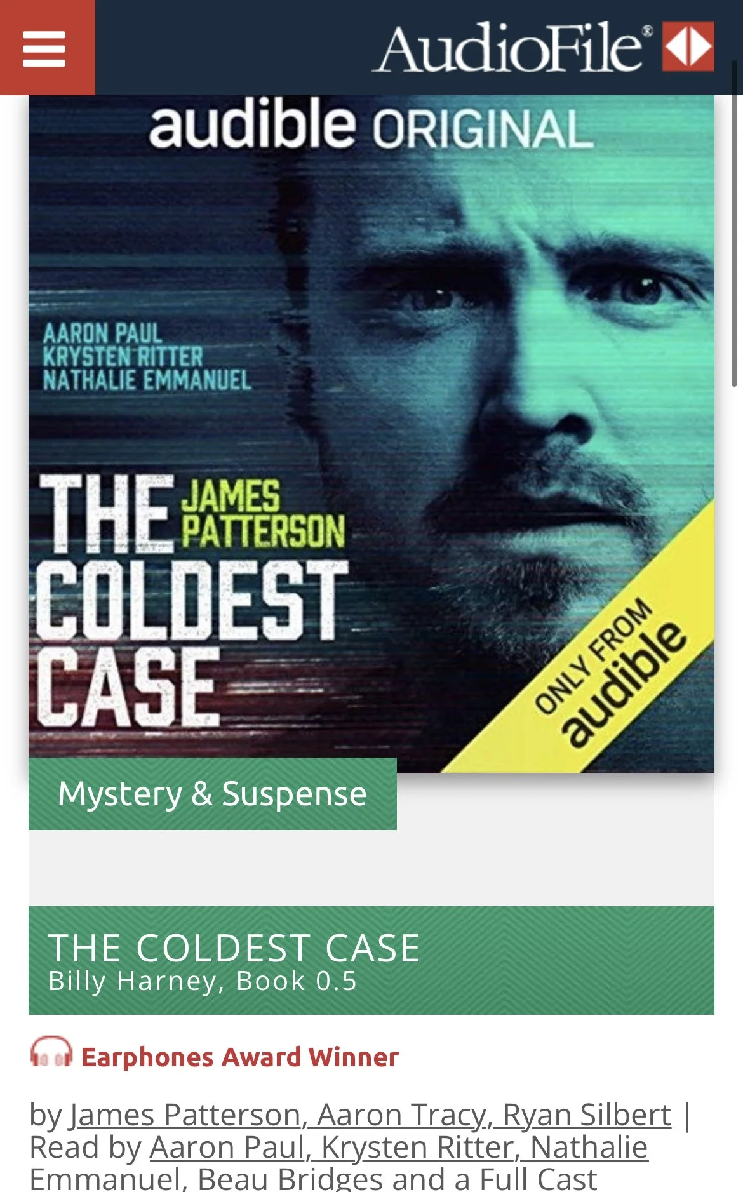
Task: Click THE COLDEST CASE title heading
Action: tap(234, 948)
